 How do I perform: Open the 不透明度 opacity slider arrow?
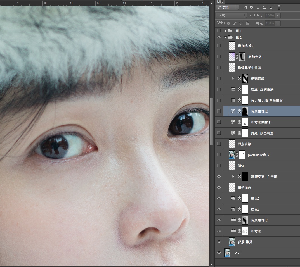pos(278,15)
